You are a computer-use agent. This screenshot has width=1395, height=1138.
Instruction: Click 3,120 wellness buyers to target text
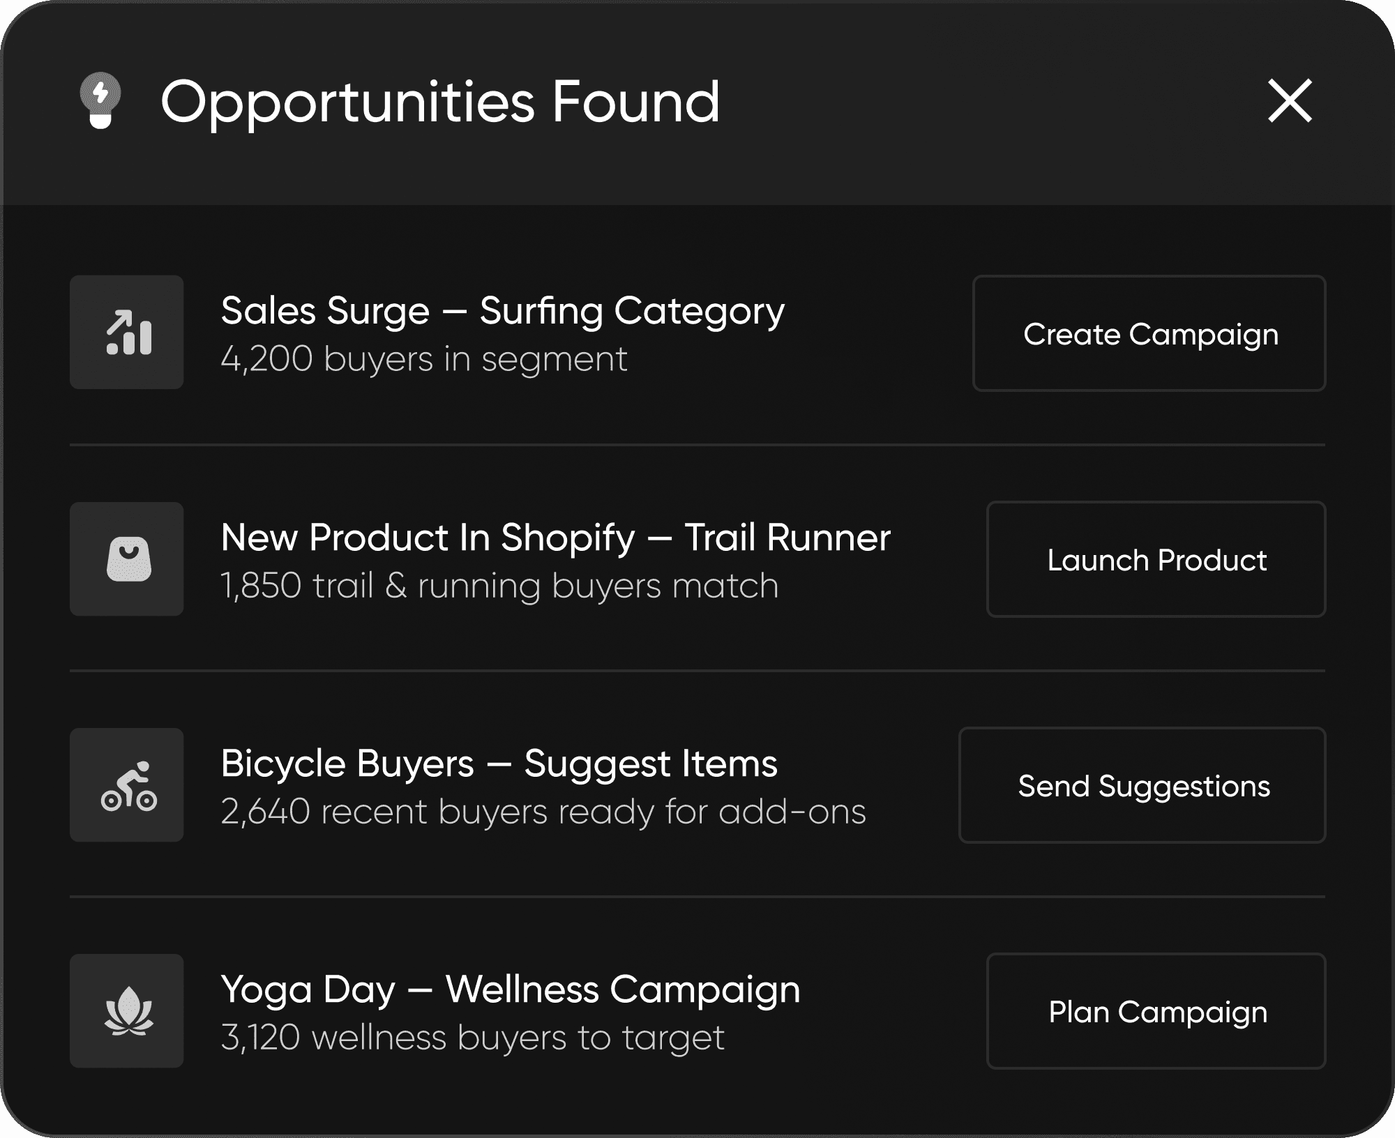tap(473, 1038)
